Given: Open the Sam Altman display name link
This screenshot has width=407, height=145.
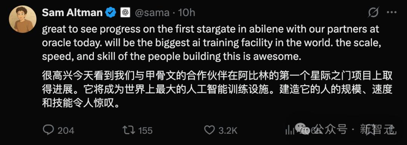Looking at the screenshot, I should point(72,12).
